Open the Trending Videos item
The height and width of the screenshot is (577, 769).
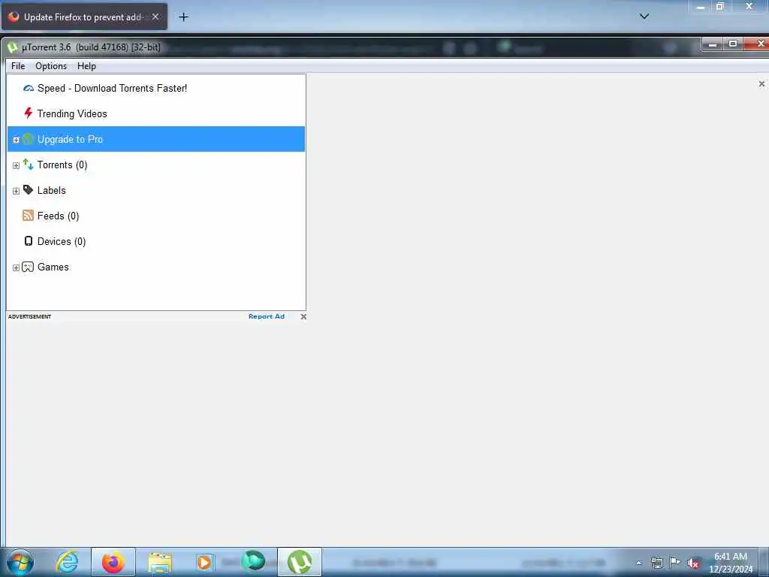click(72, 114)
